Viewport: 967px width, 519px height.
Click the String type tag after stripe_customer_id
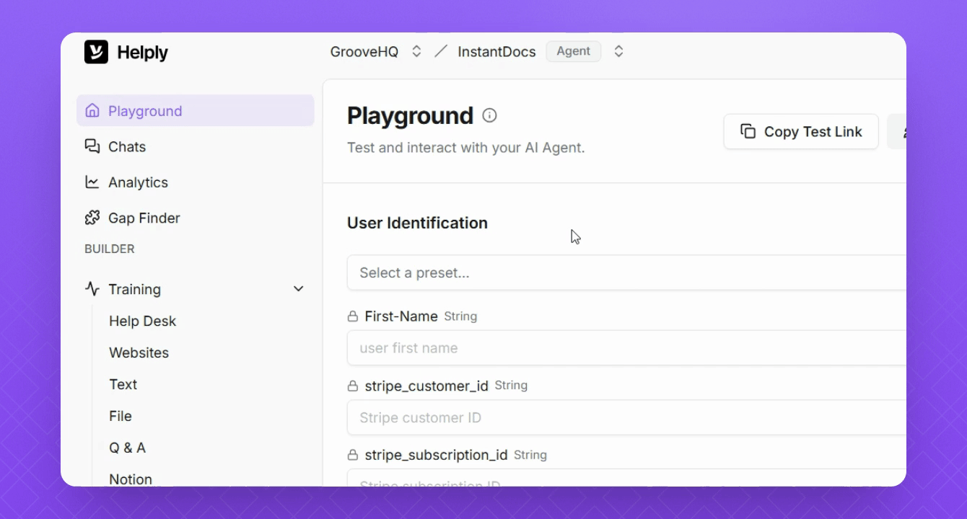(511, 386)
